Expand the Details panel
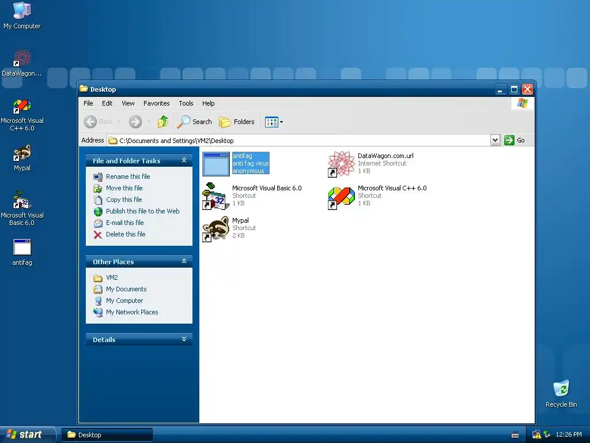This screenshot has height=443, width=590. pyautogui.click(x=184, y=339)
